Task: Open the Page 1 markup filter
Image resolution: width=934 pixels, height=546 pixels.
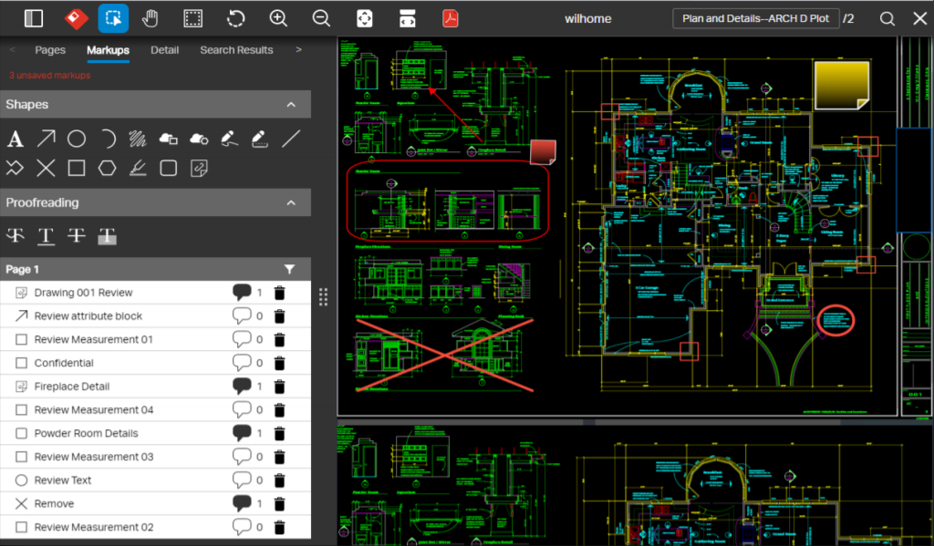Action: click(289, 270)
